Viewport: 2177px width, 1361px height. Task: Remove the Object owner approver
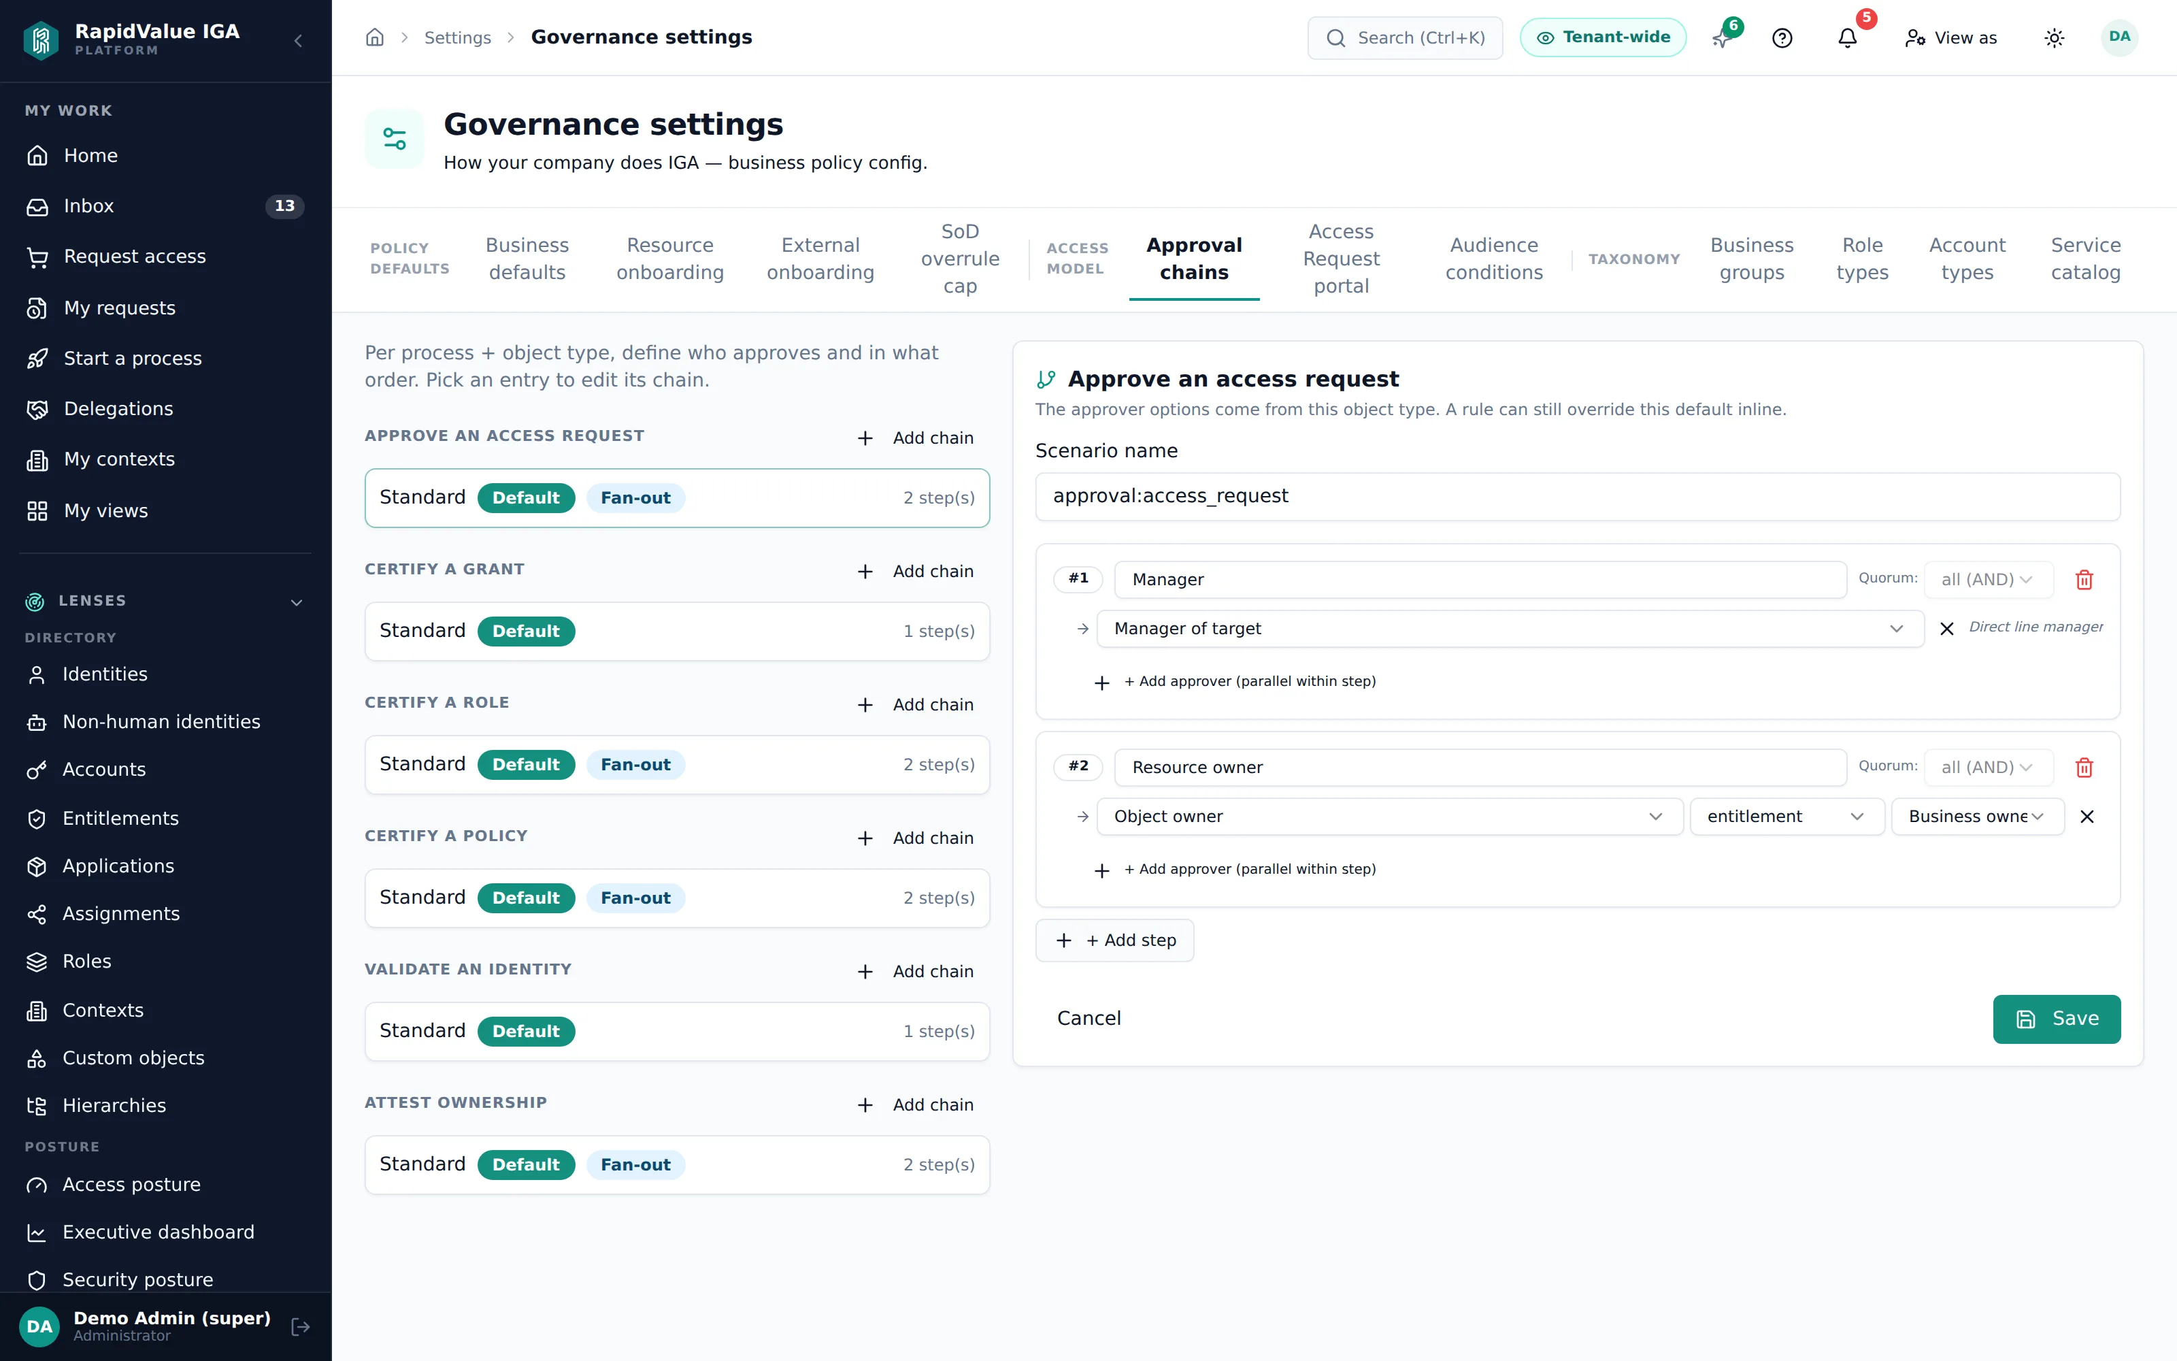tap(2087, 817)
